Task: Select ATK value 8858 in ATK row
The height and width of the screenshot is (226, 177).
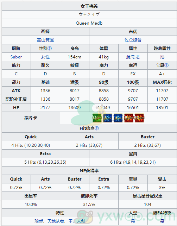Action: [104, 91]
